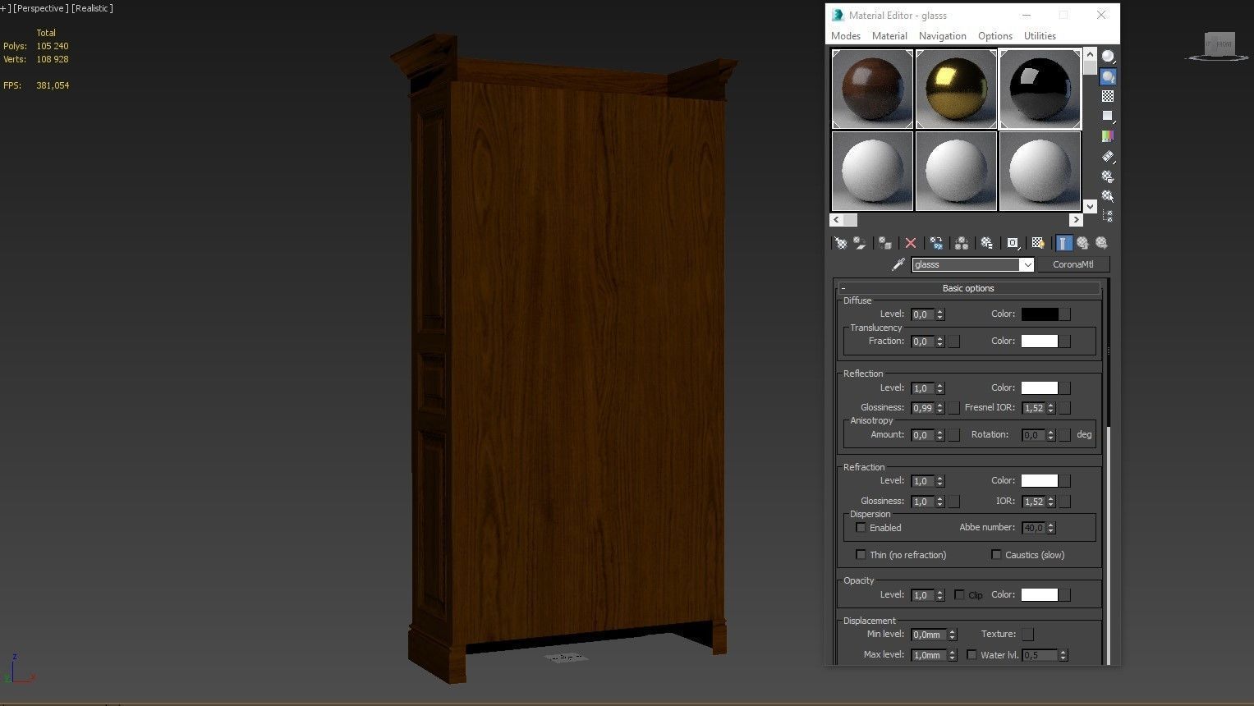Toggle the Show End Result icon
Image resolution: width=1254 pixels, height=706 pixels.
coord(1064,243)
